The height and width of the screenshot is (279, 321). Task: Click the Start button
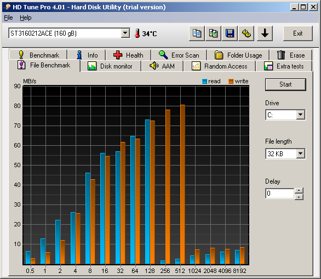[x=285, y=84]
